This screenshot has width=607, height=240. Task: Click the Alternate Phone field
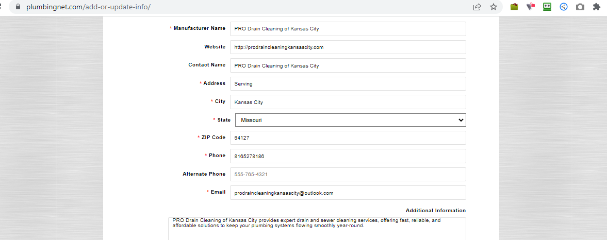coord(348,174)
